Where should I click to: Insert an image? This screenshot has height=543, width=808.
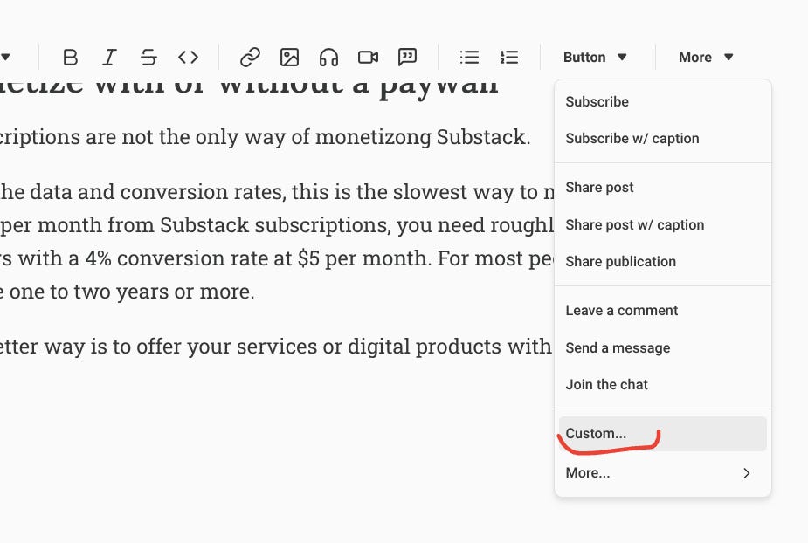[x=289, y=58]
